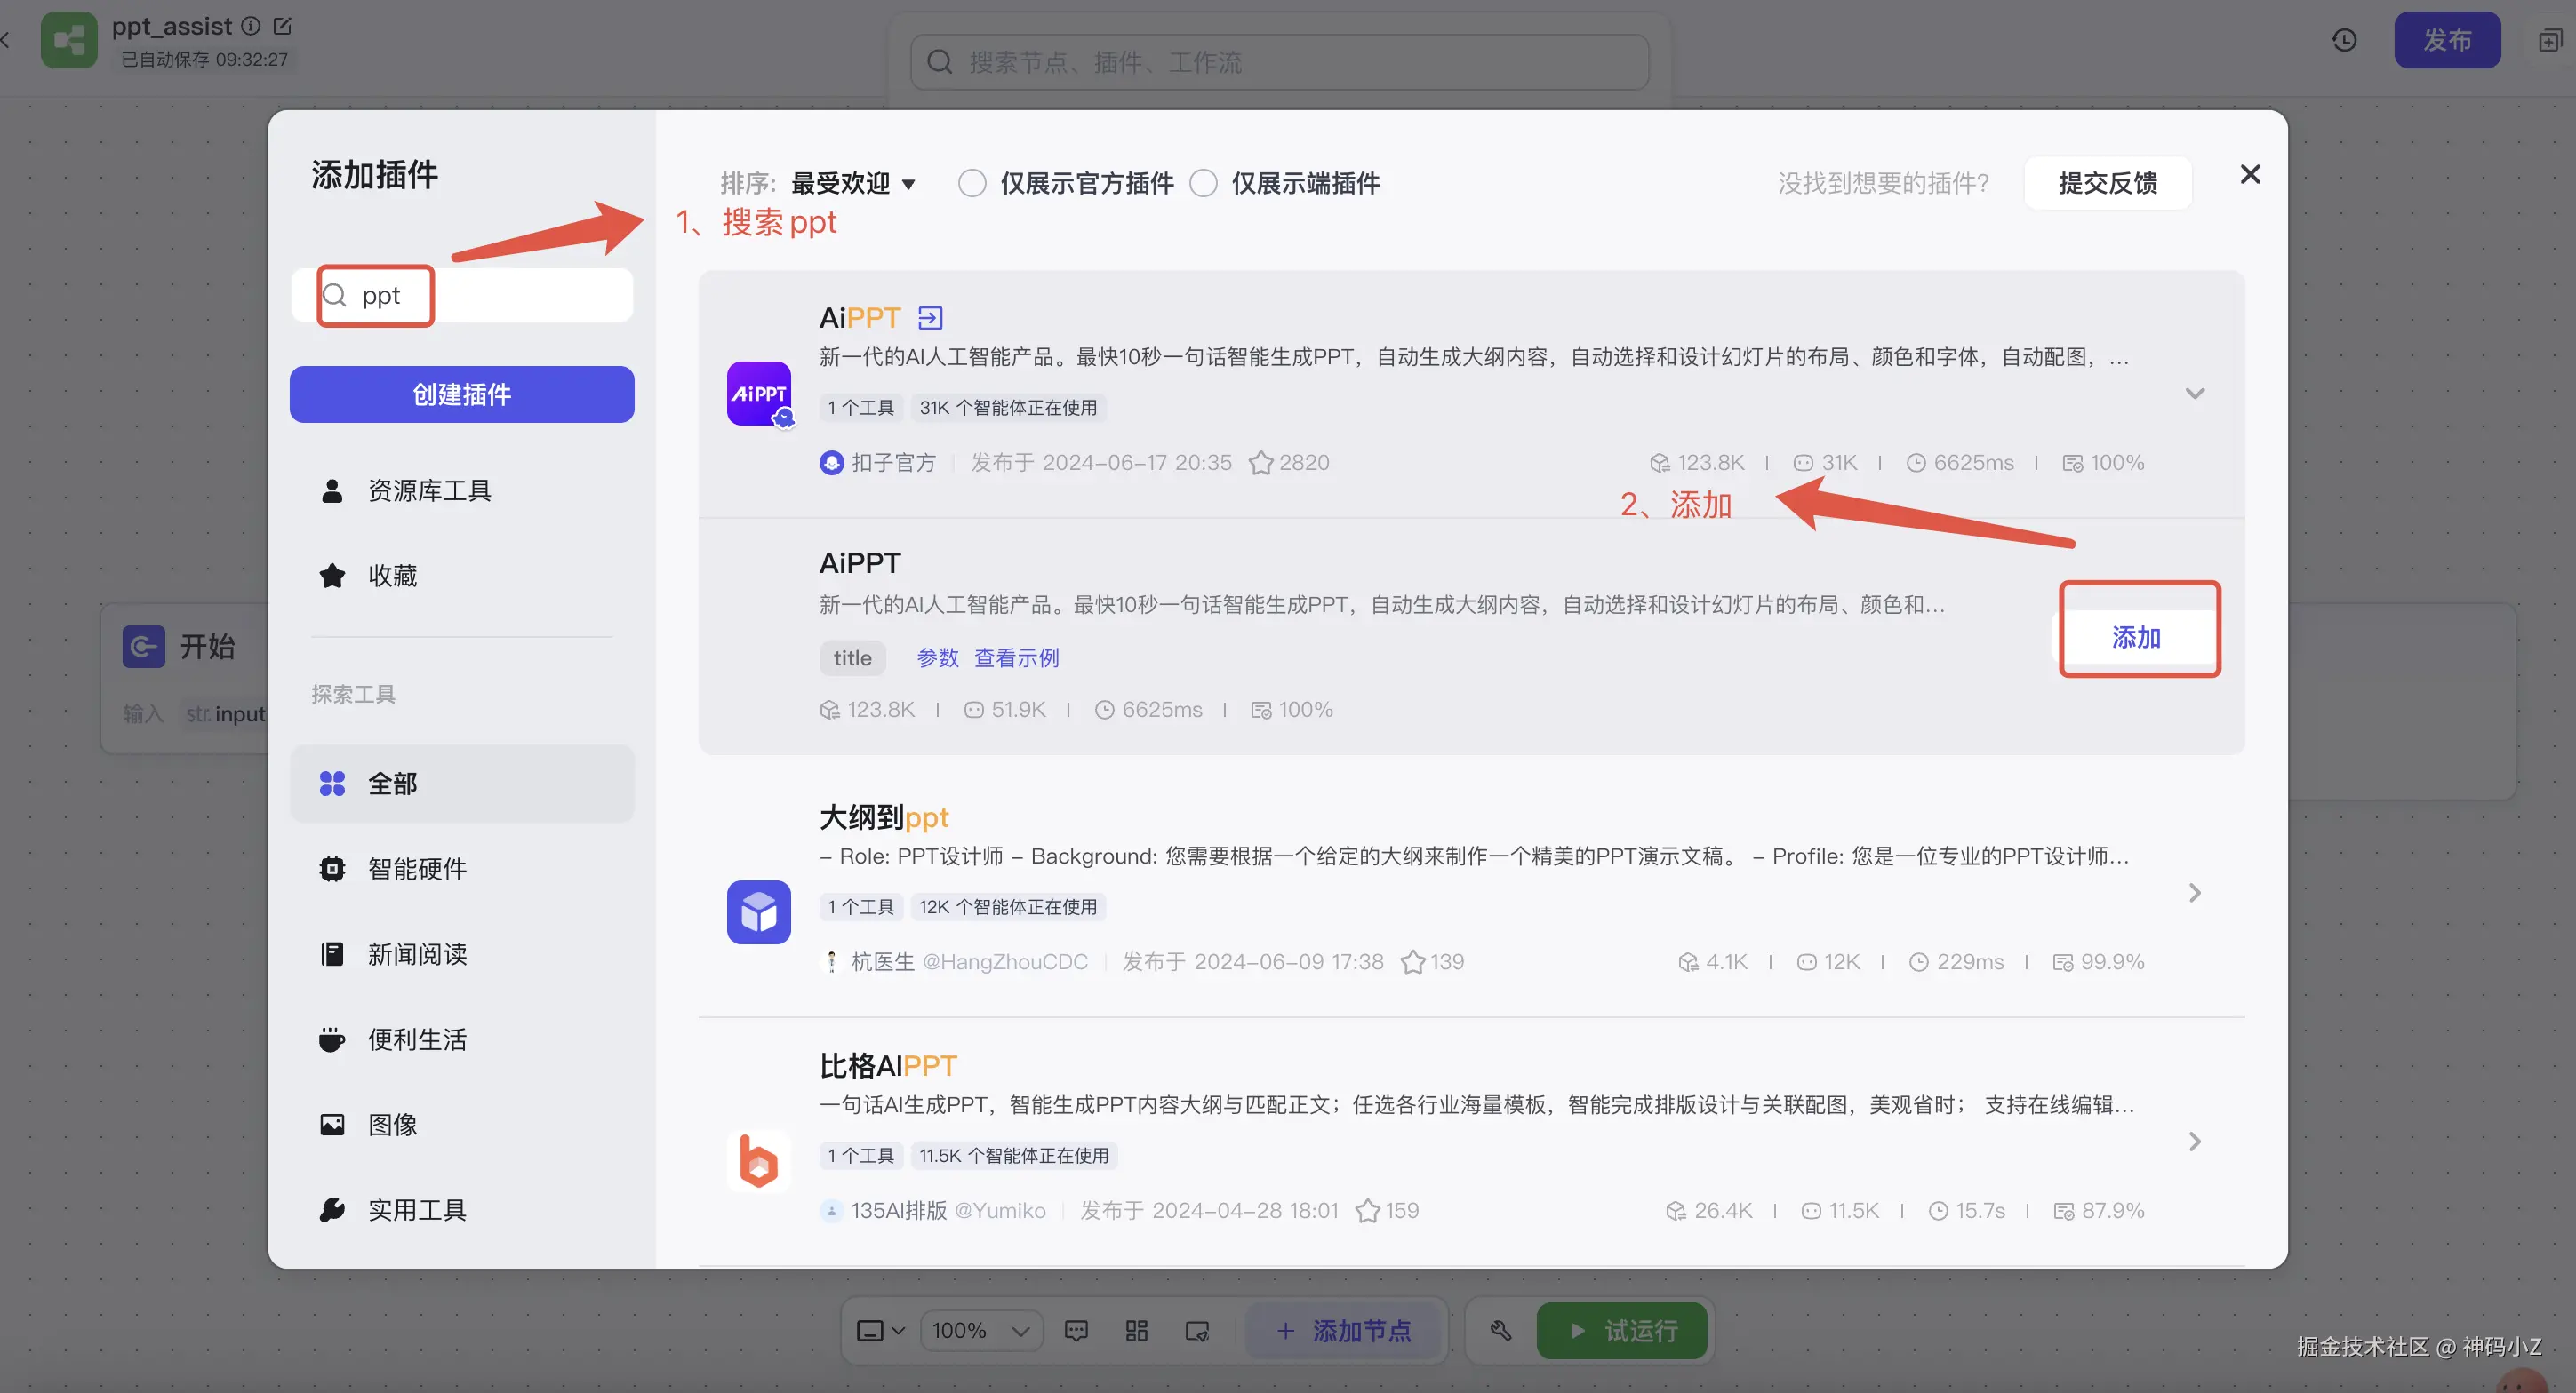Open the 收藏 favorites section
Screen dimensions: 2576x1393
click(x=392, y=576)
